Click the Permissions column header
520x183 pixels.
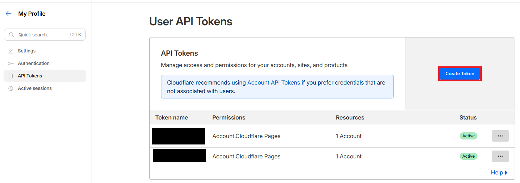click(x=229, y=117)
